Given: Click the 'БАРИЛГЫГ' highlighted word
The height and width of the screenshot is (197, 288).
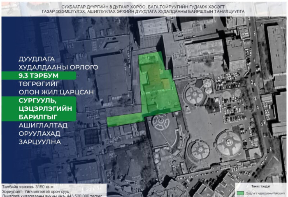Looking at the screenshot, I should (x=38, y=117).
